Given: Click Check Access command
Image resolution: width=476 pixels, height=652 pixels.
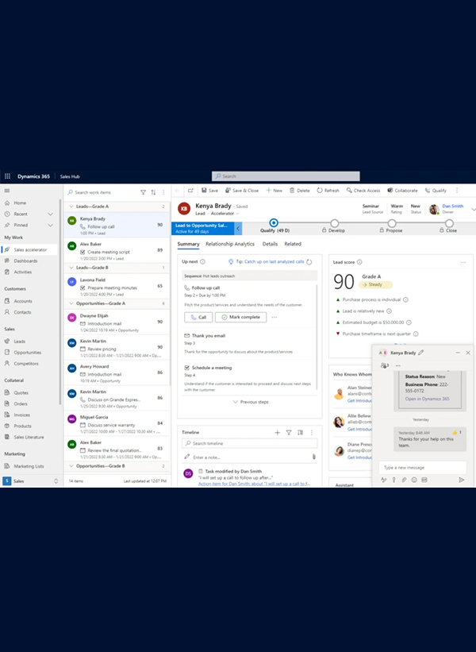Looking at the screenshot, I should (x=363, y=191).
